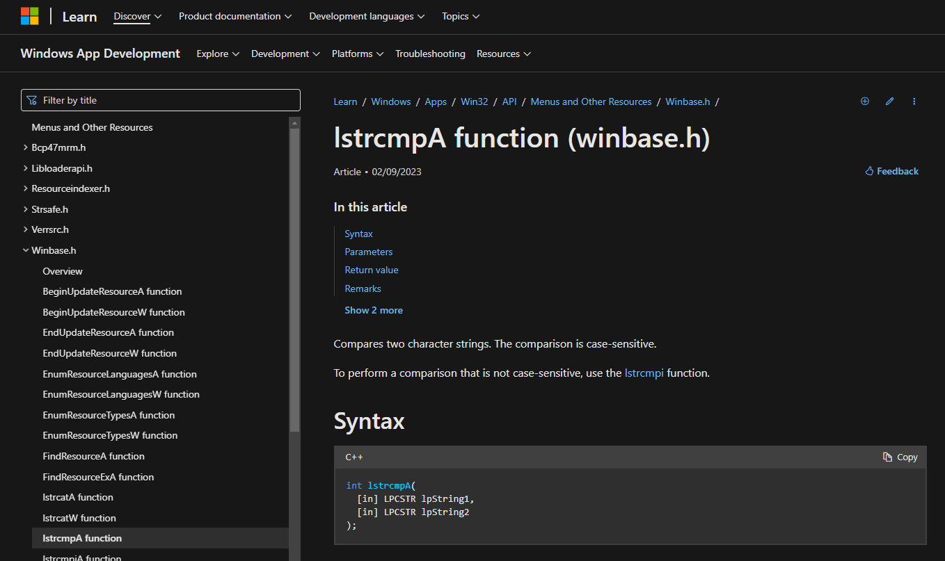Viewport: 945px width, 561px height.
Task: Click Winbase.h in the breadcrumb
Action: (x=688, y=101)
